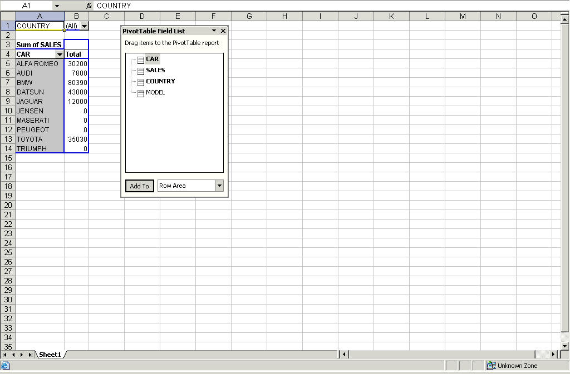The width and height of the screenshot is (570, 374).
Task: Click the 7800 value cell
Action: pyautogui.click(x=76, y=73)
